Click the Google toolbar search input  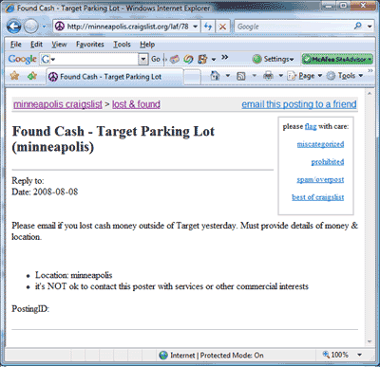coord(89,59)
